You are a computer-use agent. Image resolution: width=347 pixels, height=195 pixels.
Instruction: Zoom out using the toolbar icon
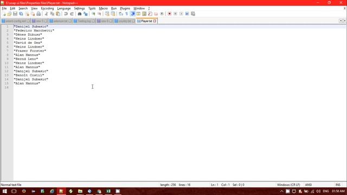(x=99, y=14)
